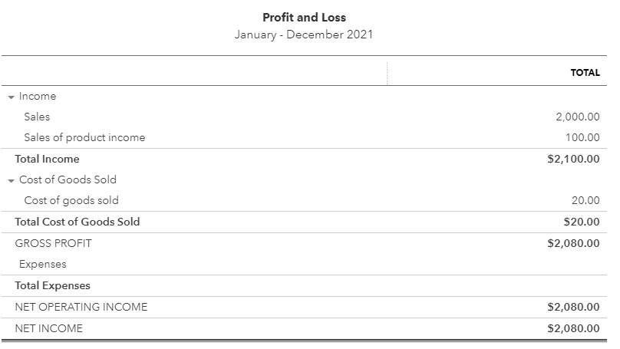Open the Total Income $2,100.00 amount

click(x=573, y=159)
